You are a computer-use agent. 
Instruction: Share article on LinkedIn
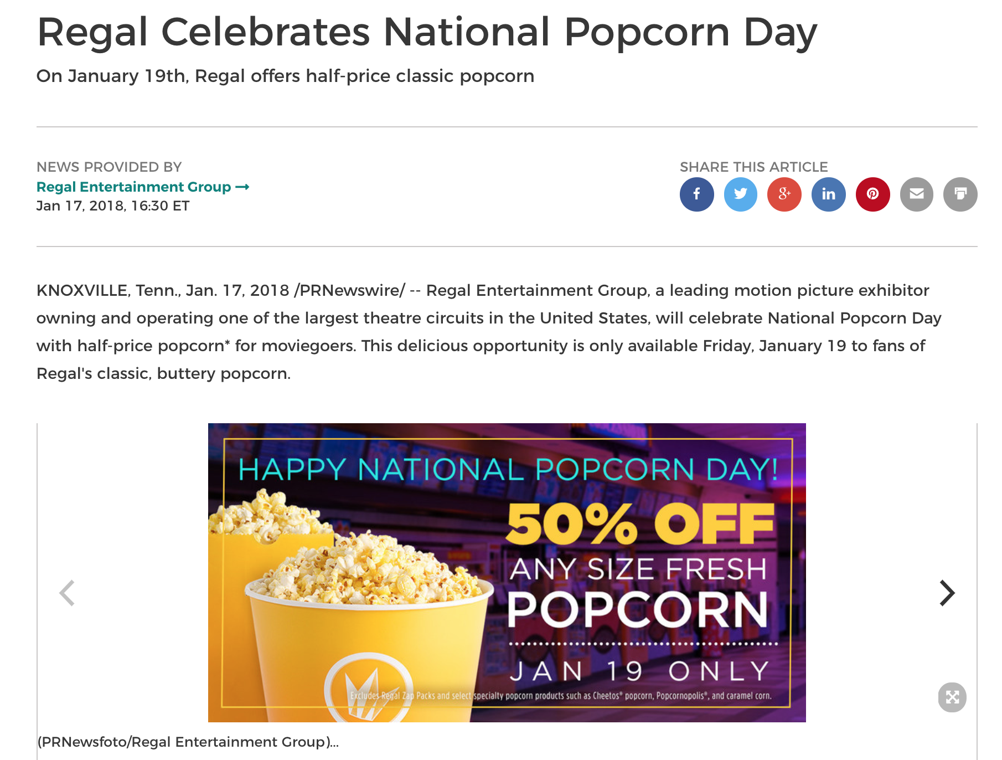(x=829, y=194)
